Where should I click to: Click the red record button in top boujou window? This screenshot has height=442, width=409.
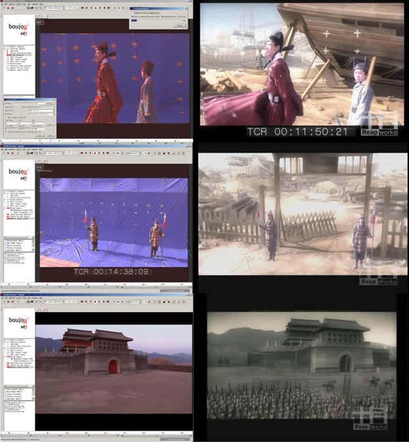tap(95, 8)
